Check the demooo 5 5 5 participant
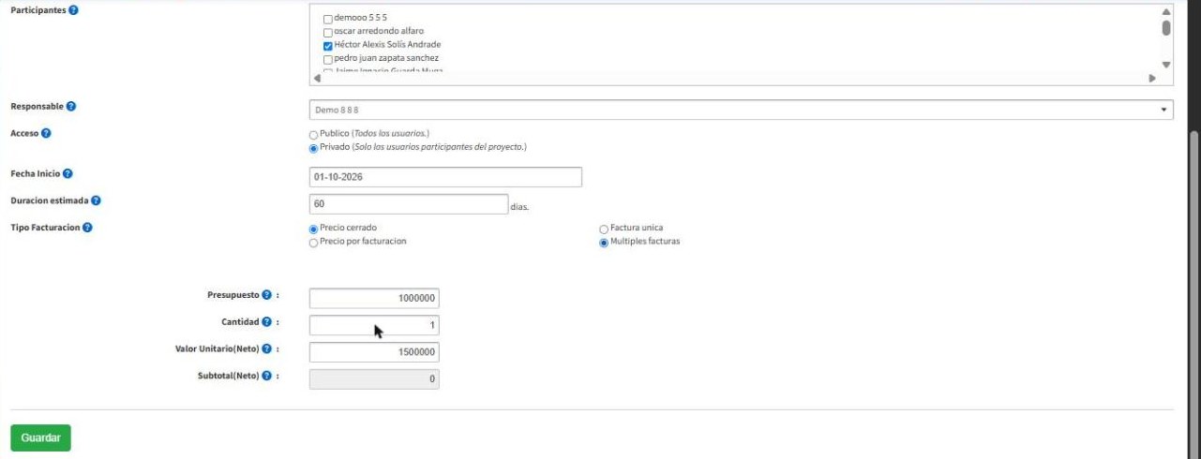1201x459 pixels. click(328, 19)
